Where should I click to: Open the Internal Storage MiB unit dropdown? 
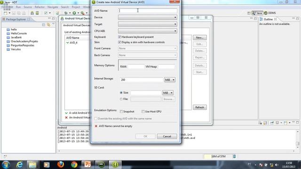[x=170, y=80]
